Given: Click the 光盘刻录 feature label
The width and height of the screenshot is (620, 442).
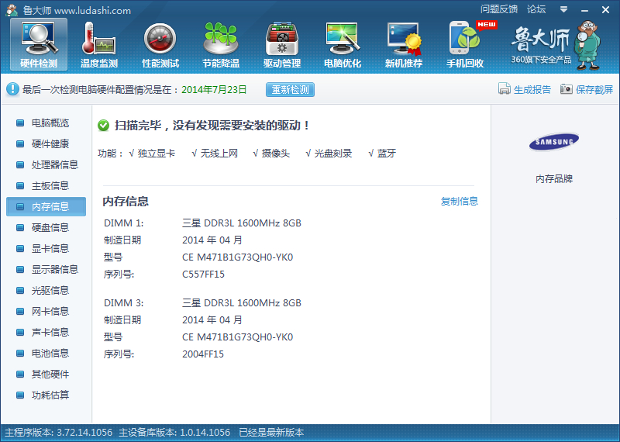Looking at the screenshot, I should coord(333,154).
